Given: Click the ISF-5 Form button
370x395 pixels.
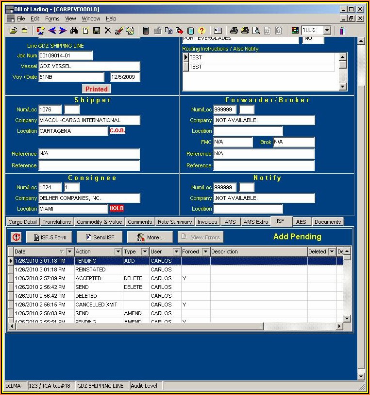Looking at the screenshot, I should (49, 237).
